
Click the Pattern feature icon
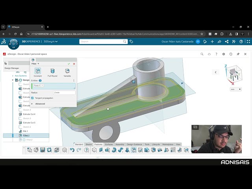click(x=173, y=150)
